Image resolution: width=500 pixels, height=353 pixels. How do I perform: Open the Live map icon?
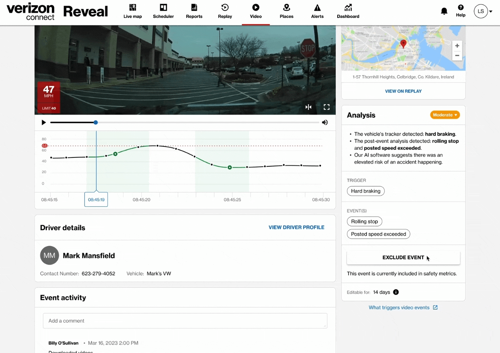(x=132, y=7)
